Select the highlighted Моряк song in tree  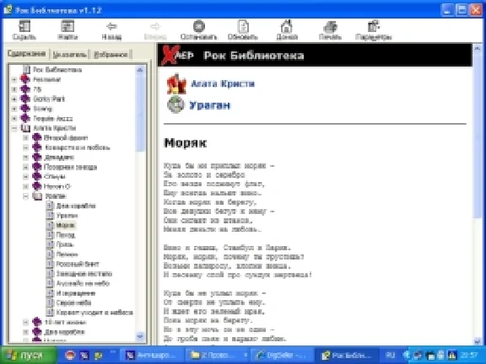tap(66, 225)
